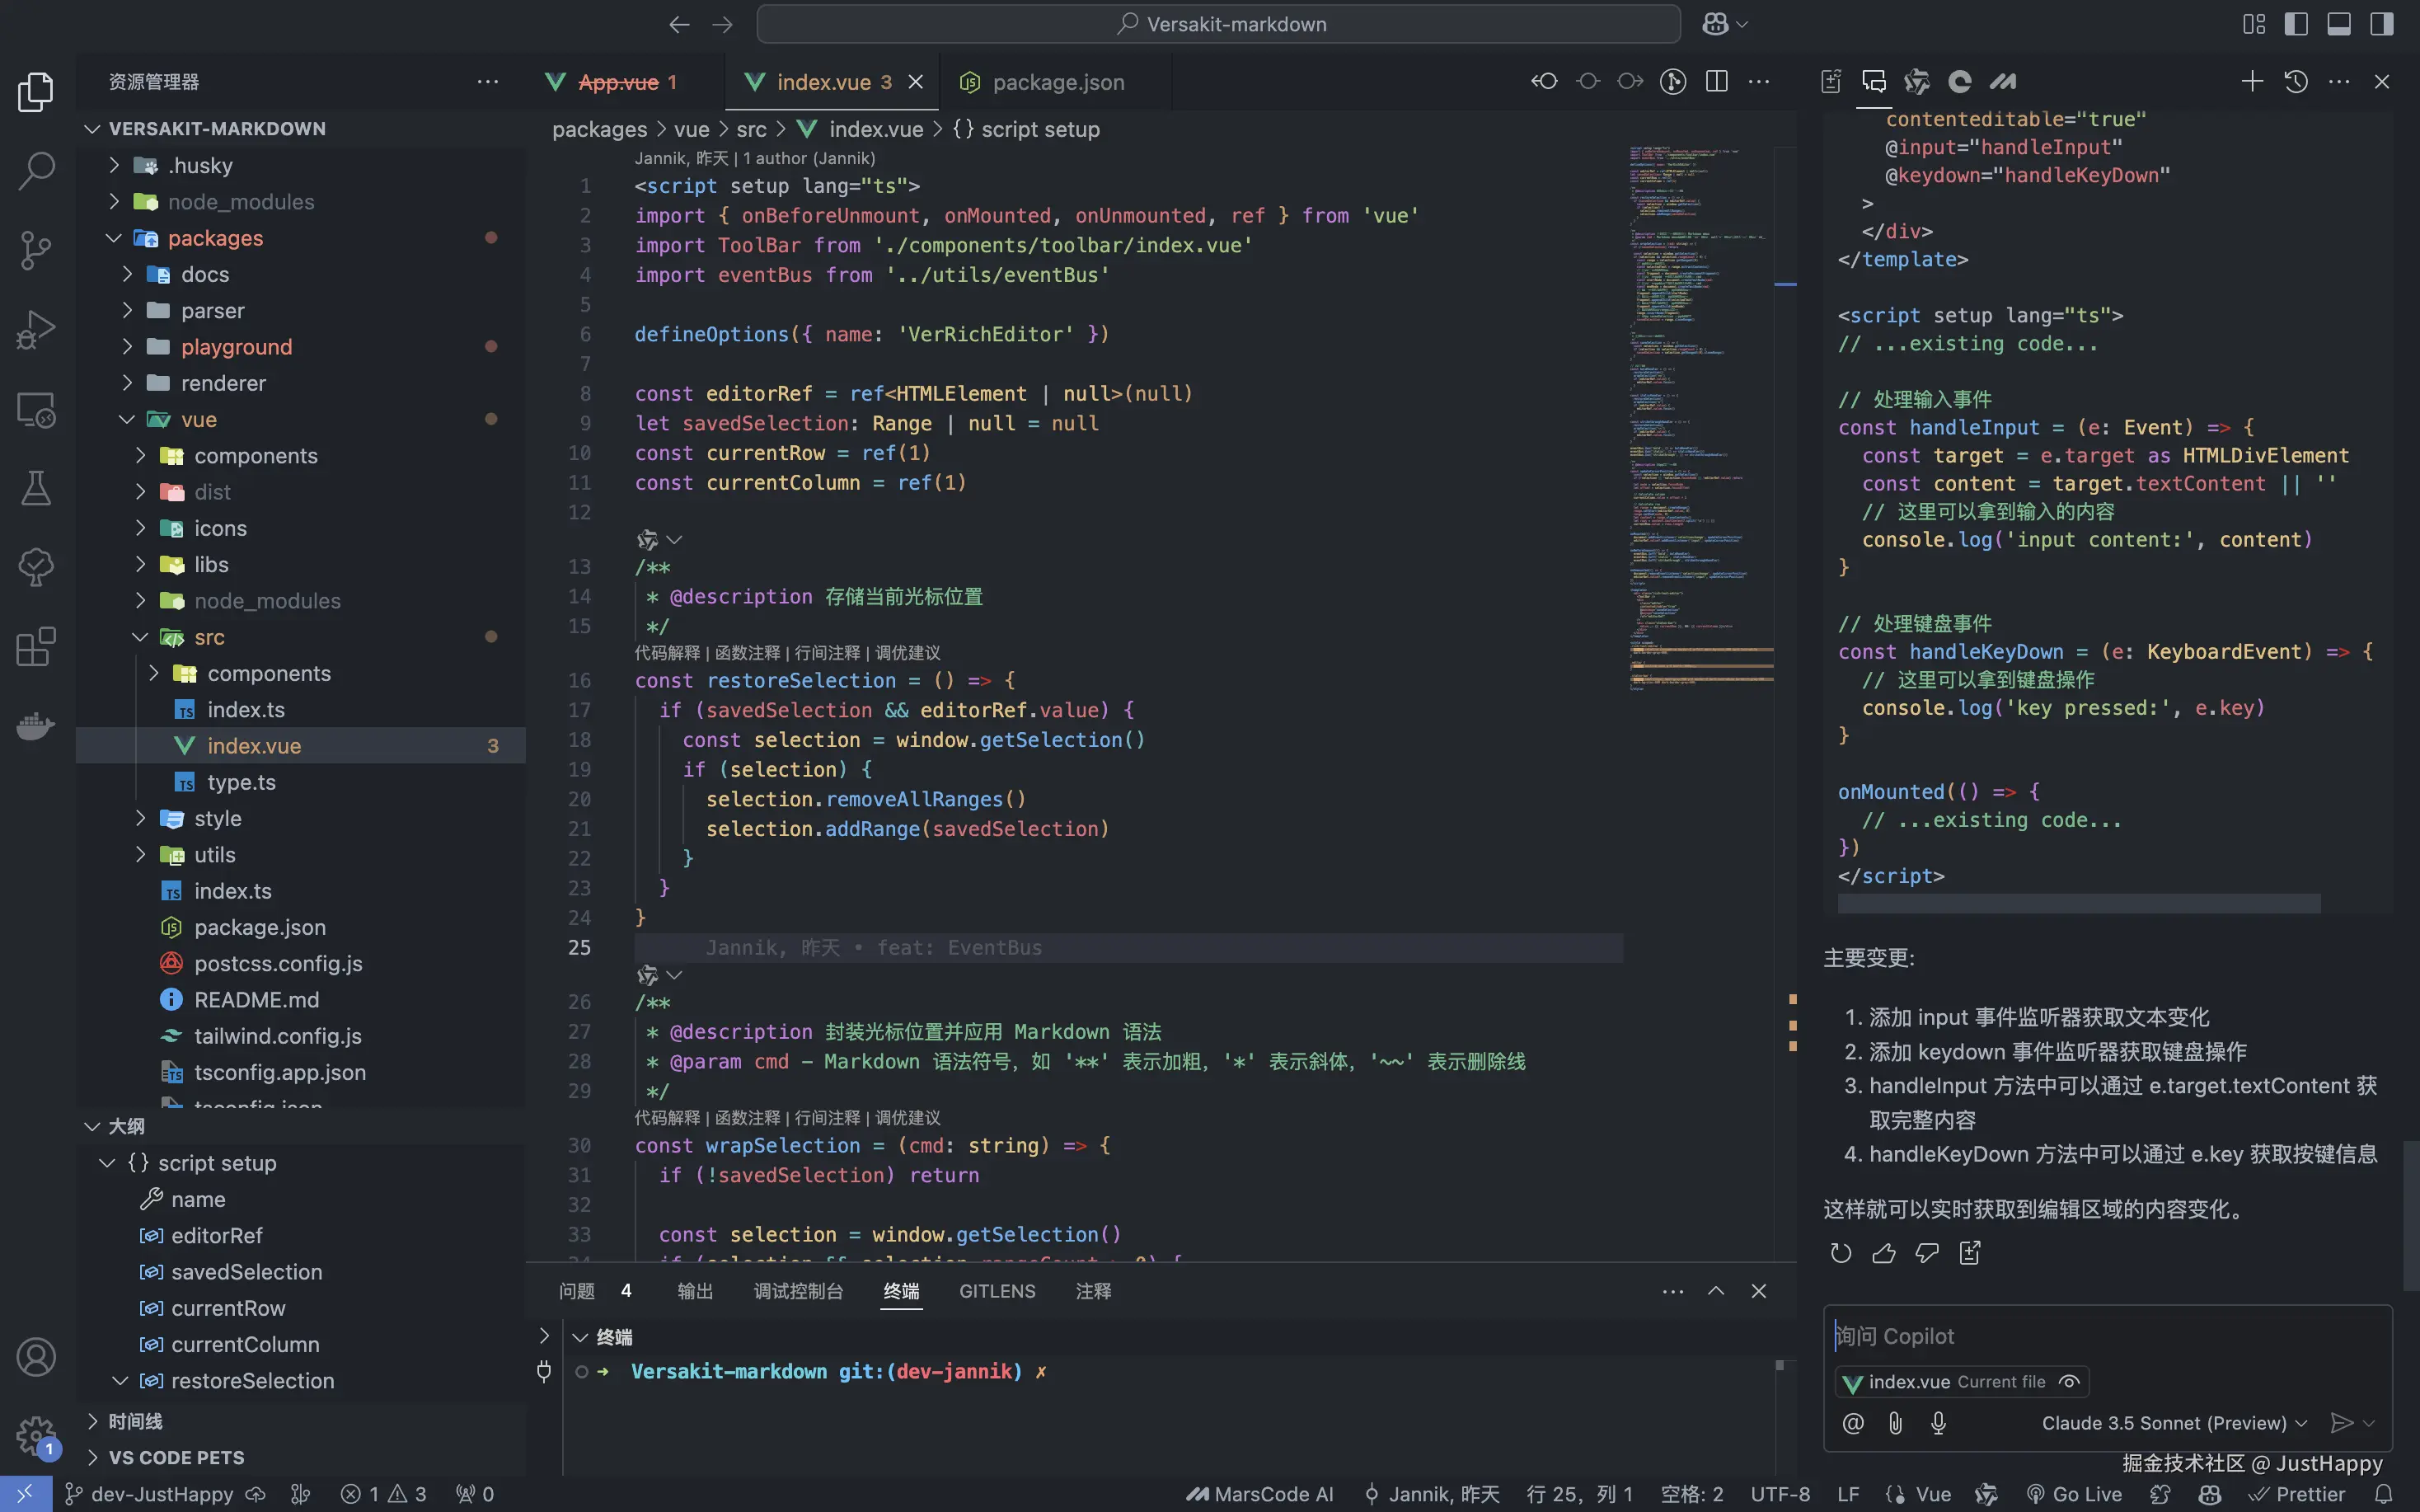This screenshot has width=2420, height=1512.
Task: Open Source Control view in activity bar
Action: 36,249
